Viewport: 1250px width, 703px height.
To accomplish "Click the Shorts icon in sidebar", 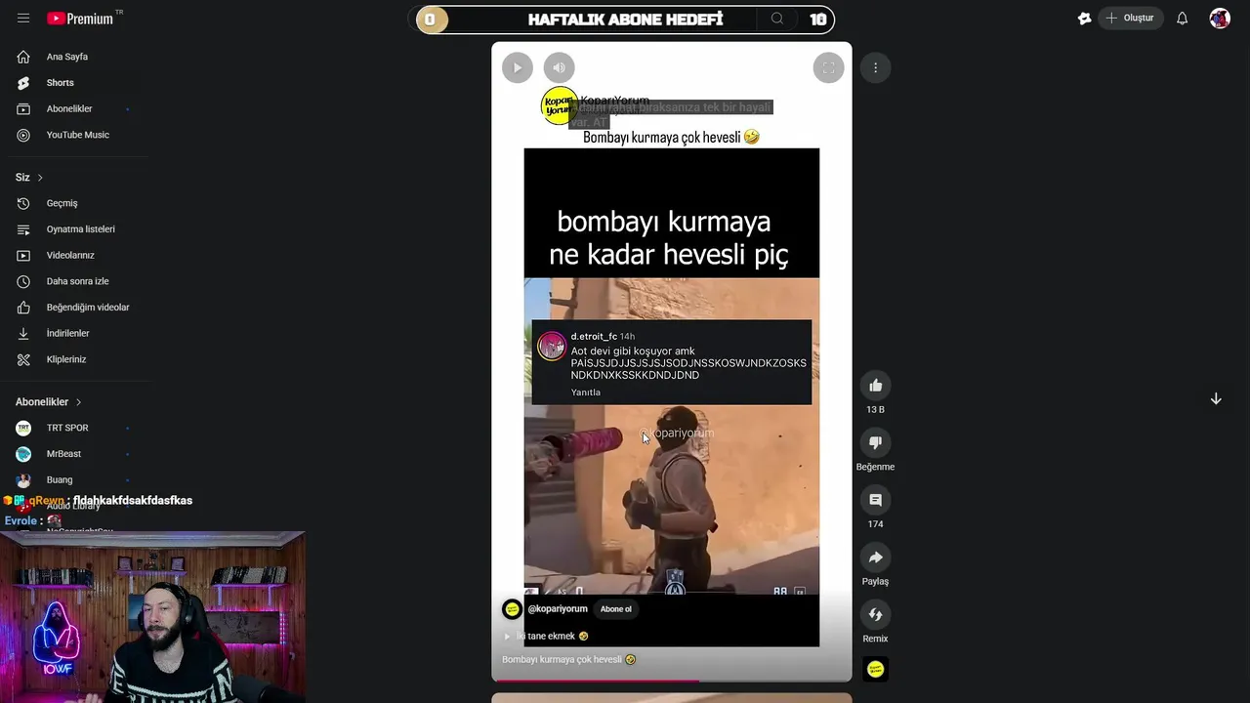I will pos(23,83).
